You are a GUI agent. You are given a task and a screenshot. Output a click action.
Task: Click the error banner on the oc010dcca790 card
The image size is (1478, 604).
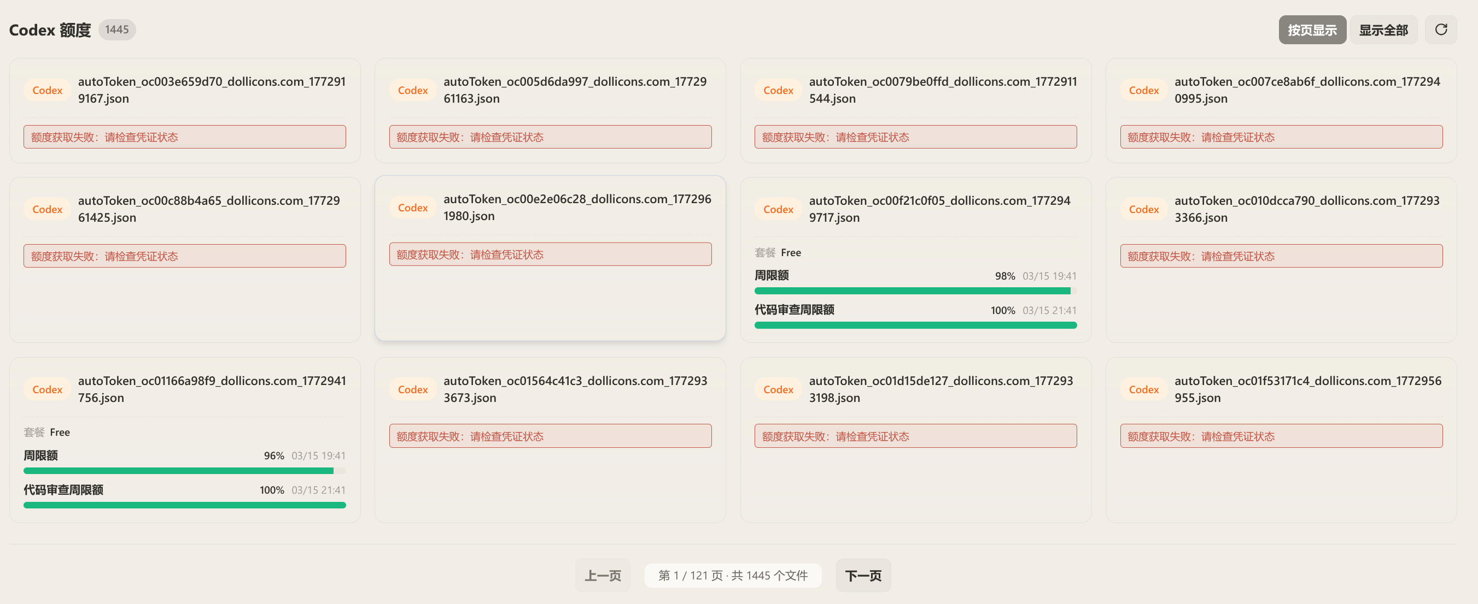tap(1281, 256)
